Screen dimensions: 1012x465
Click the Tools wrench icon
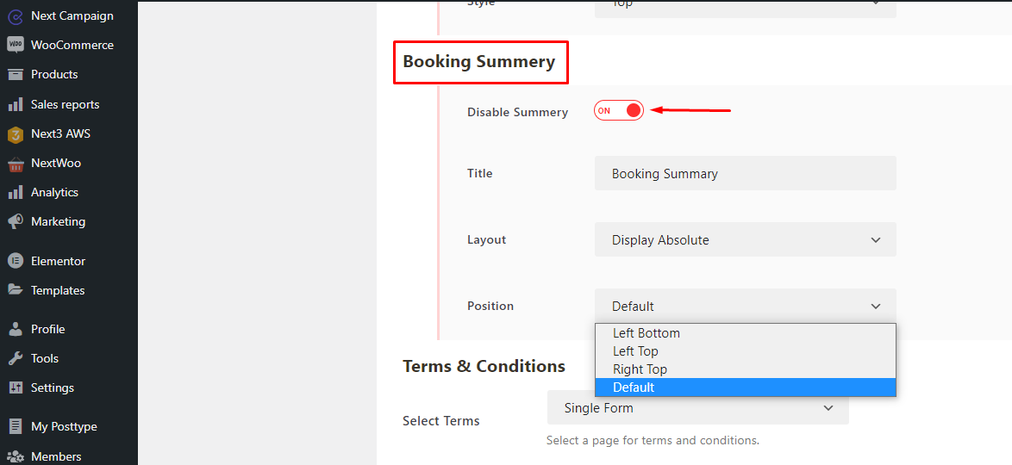(15, 358)
